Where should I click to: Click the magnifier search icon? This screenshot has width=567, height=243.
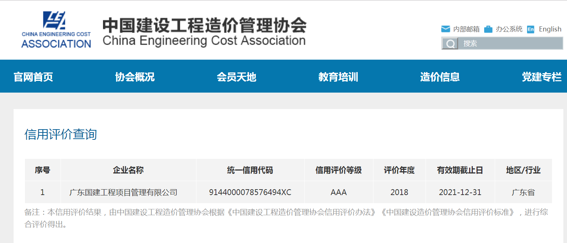click(x=450, y=44)
